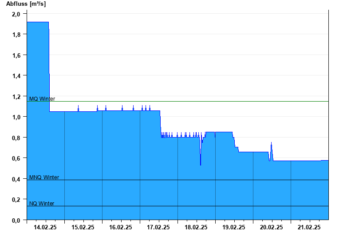This screenshot has height=244, width=355.
Task: Click the 14.02.25 date label
Action: [x=45, y=227]
